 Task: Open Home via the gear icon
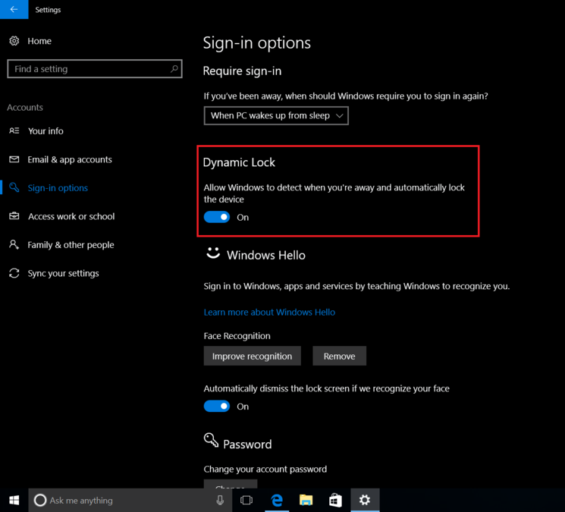click(14, 41)
